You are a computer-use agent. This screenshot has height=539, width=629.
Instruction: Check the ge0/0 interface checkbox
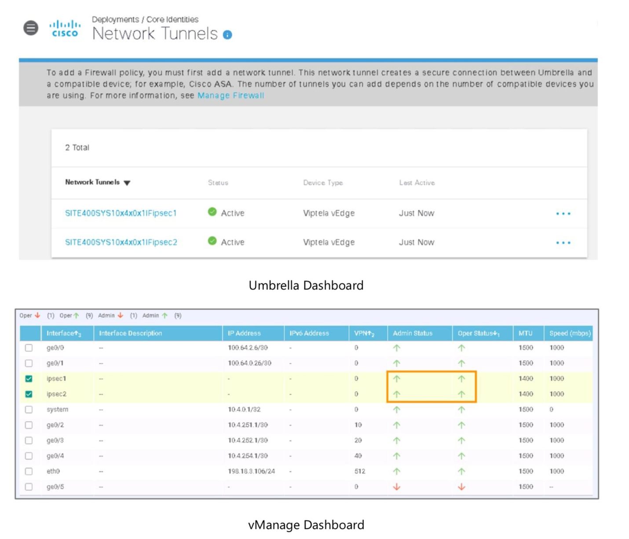[29, 348]
